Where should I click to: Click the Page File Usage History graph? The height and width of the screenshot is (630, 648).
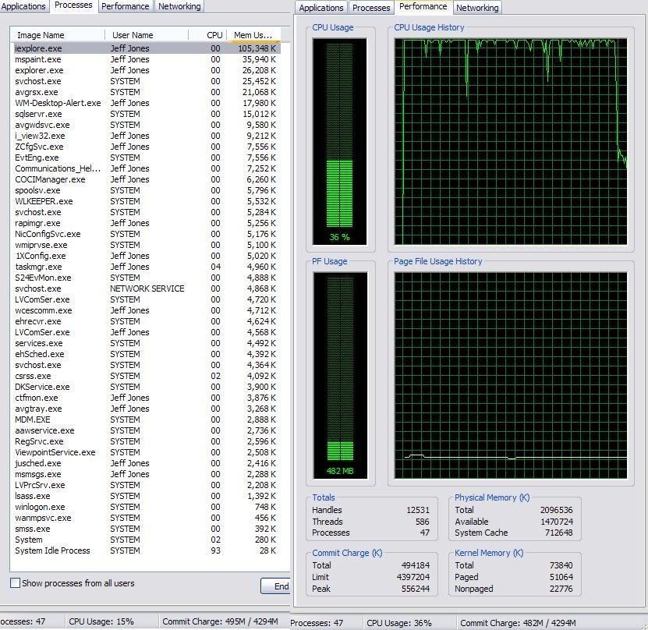511,374
